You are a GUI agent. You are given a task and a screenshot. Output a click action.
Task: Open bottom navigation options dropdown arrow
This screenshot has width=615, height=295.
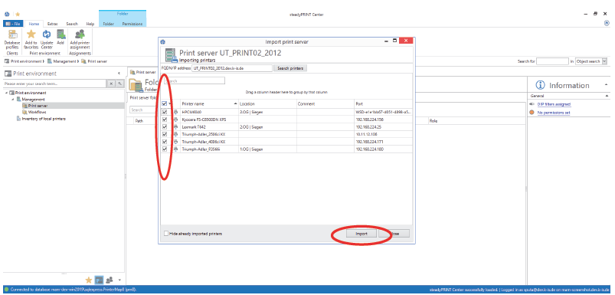[x=119, y=280]
